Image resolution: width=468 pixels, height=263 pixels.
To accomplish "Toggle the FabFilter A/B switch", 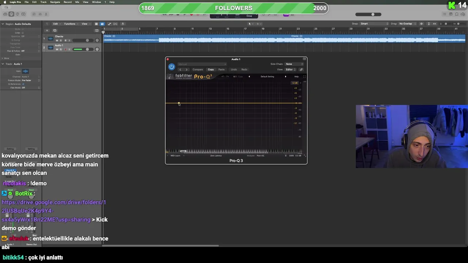I will [235, 77].
